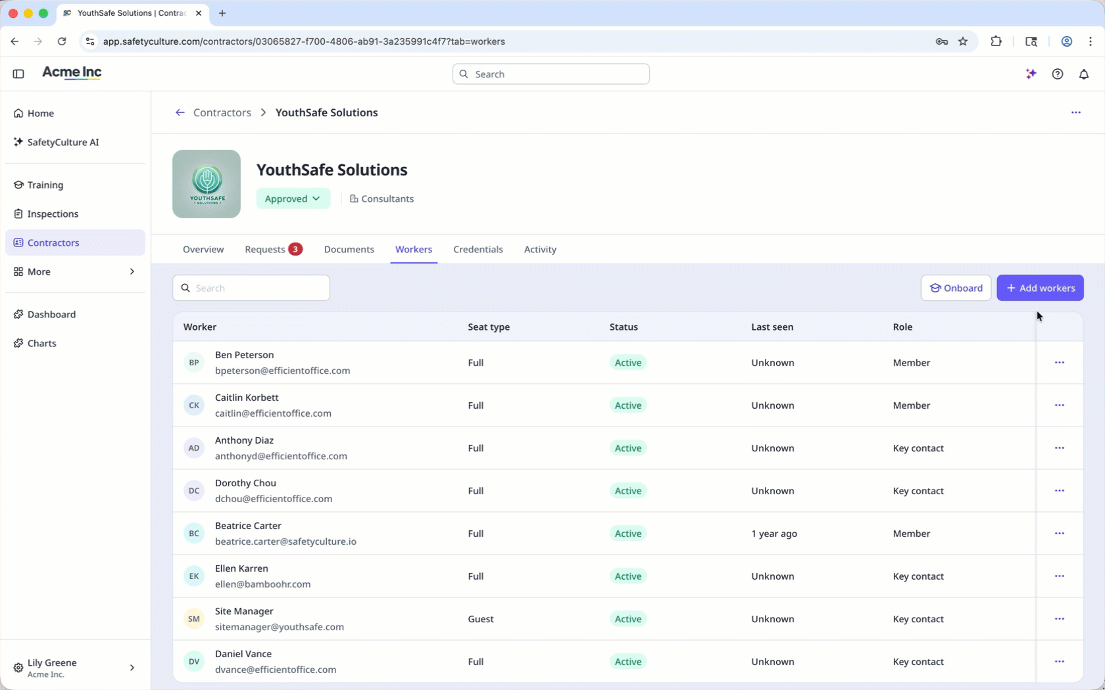Screen dimensions: 1105x690
Task: Switch to the Activity tab
Action: (x=540, y=250)
